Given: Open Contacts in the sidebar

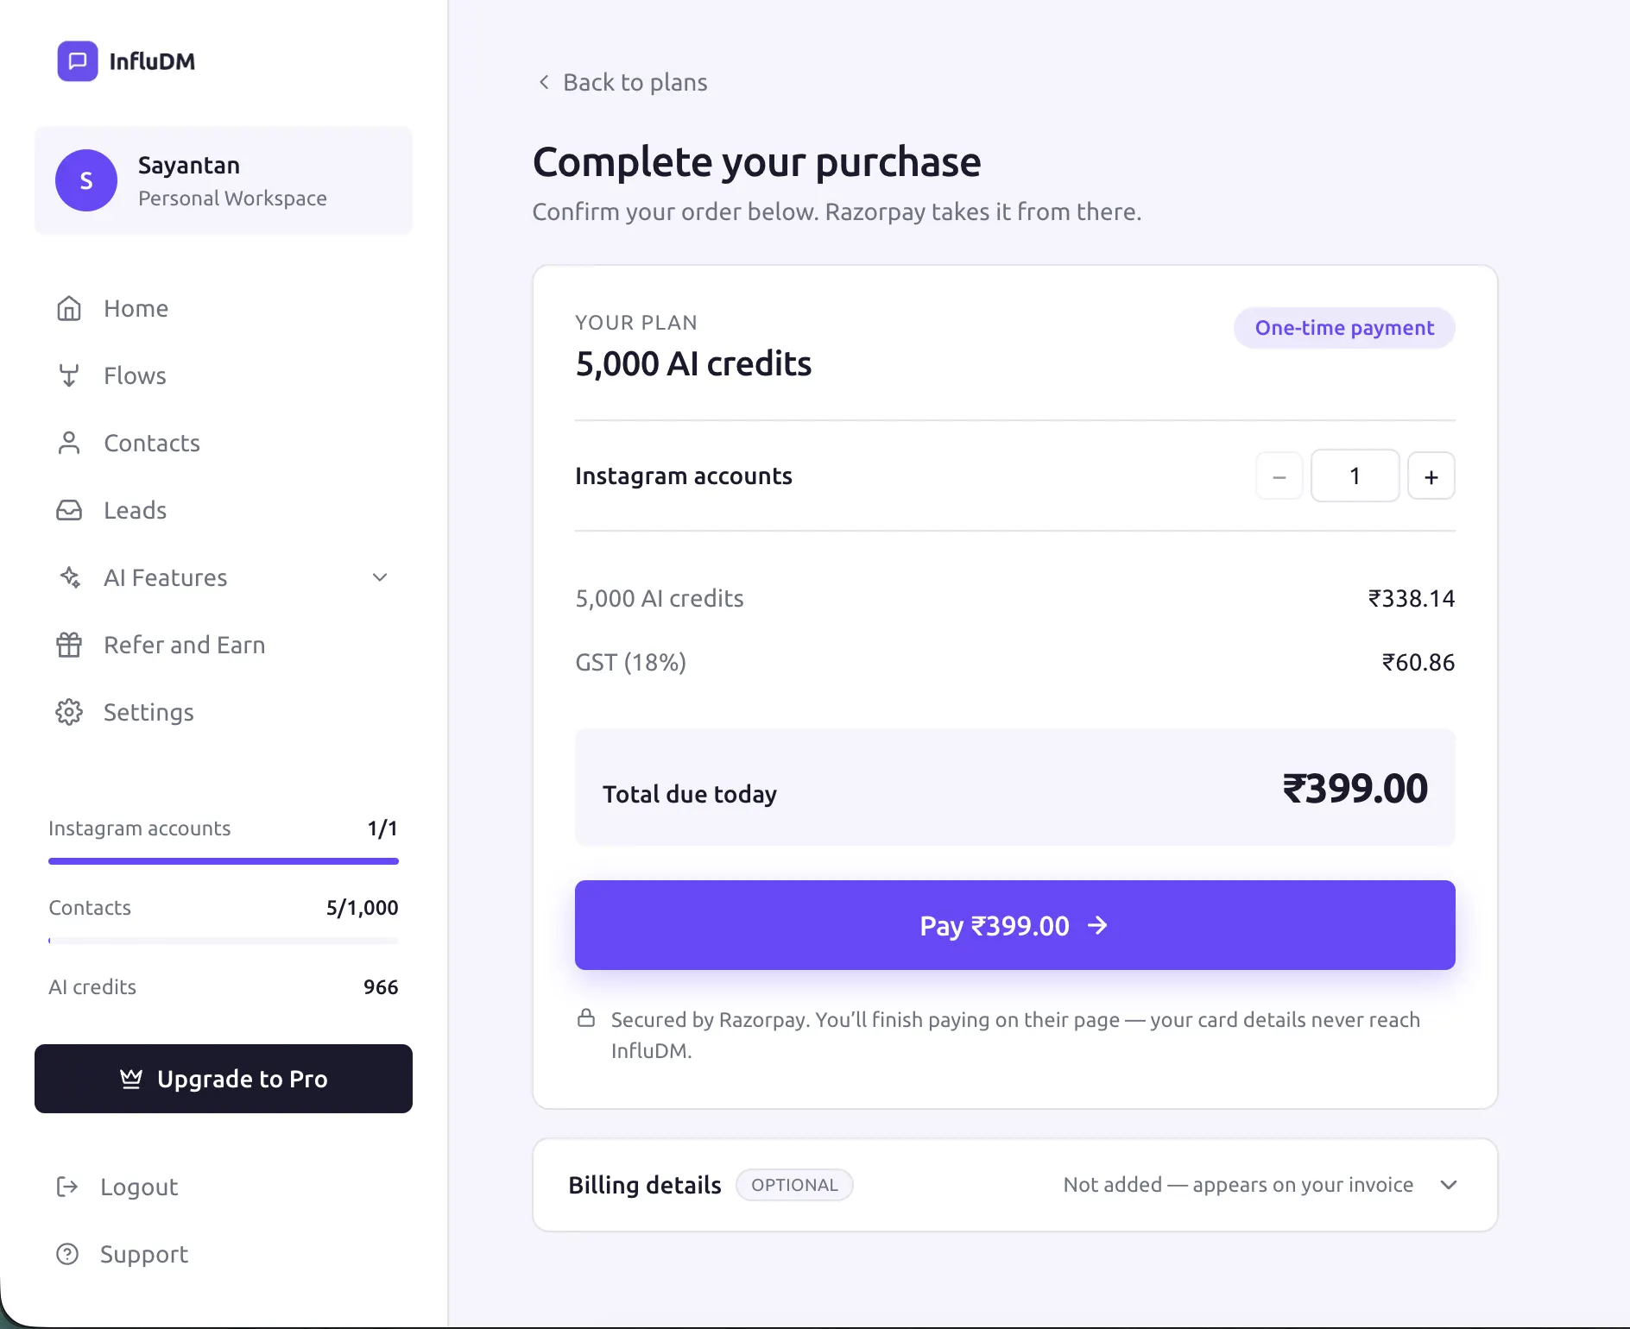Looking at the screenshot, I should click(x=223, y=443).
